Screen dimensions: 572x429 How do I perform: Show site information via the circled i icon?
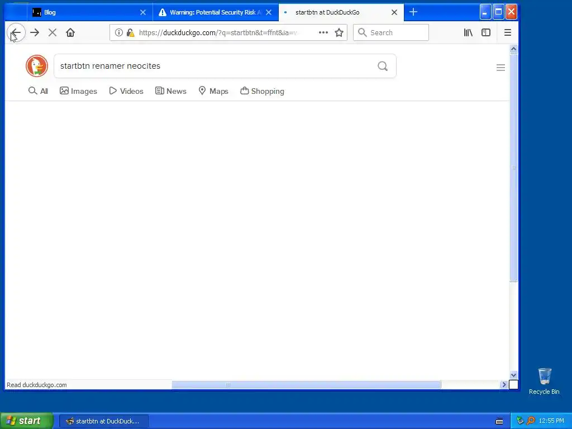[x=119, y=32]
